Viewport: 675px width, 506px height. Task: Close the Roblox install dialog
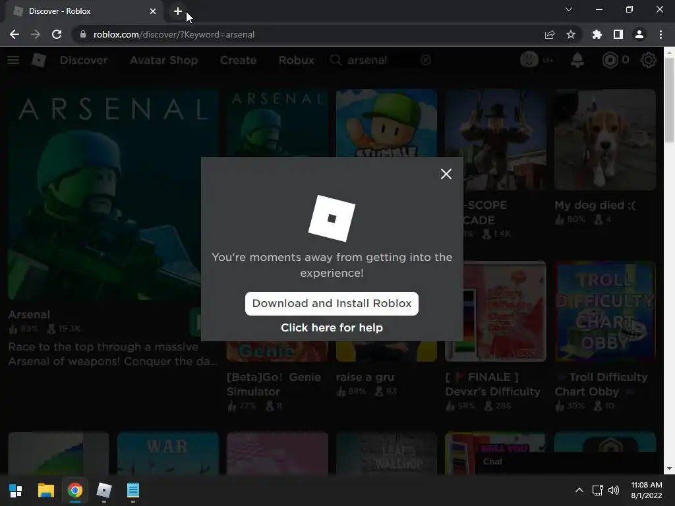[x=446, y=174]
